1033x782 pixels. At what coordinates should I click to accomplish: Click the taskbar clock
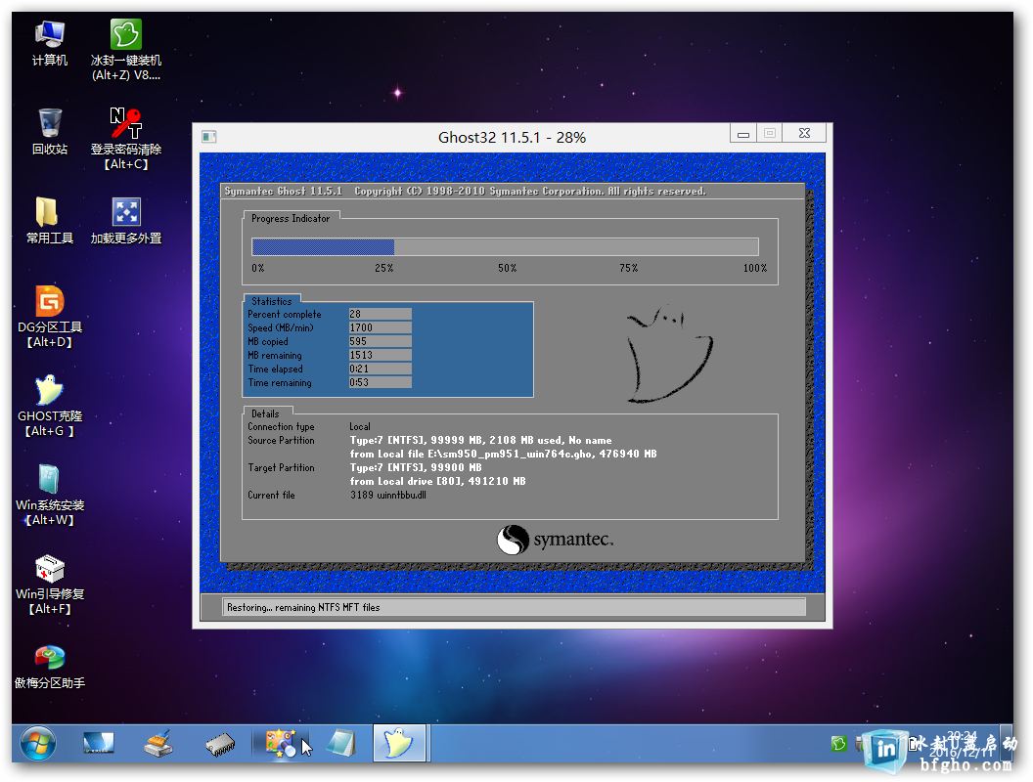pyautogui.click(x=962, y=744)
